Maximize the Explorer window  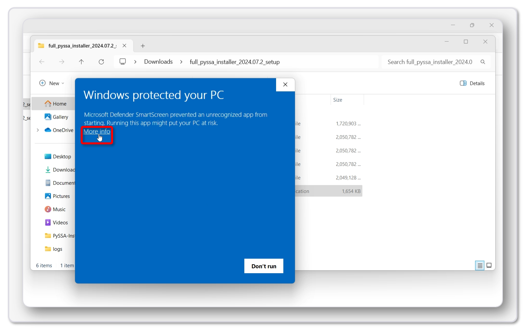click(466, 42)
